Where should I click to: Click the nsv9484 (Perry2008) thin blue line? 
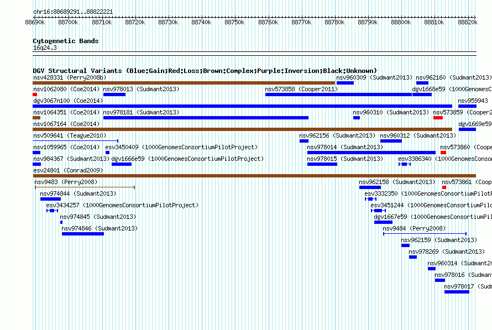[425, 234]
